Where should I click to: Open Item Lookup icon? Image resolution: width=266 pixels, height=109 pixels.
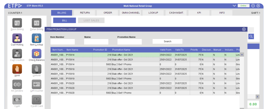pyautogui.click(x=36, y=38)
